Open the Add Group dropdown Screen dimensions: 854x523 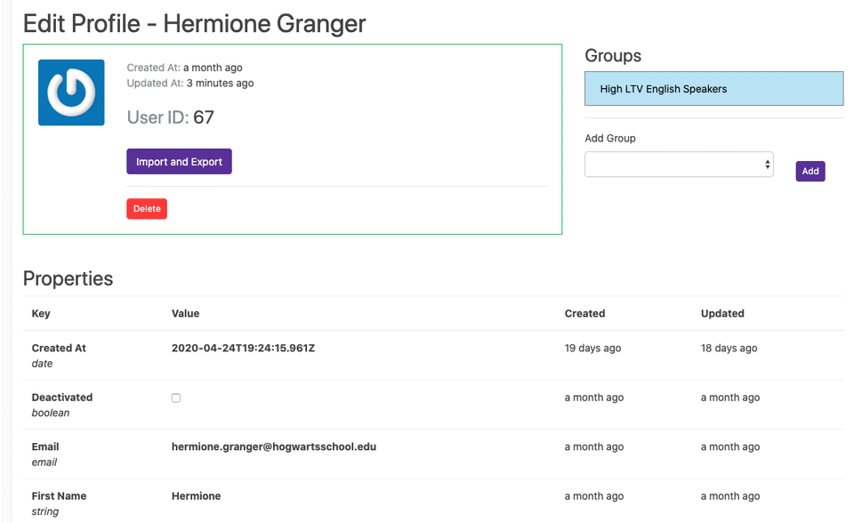pyautogui.click(x=678, y=165)
